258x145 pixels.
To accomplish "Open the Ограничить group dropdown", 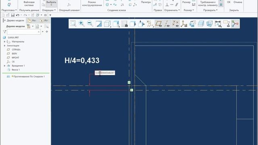I will [x=172, y=10].
